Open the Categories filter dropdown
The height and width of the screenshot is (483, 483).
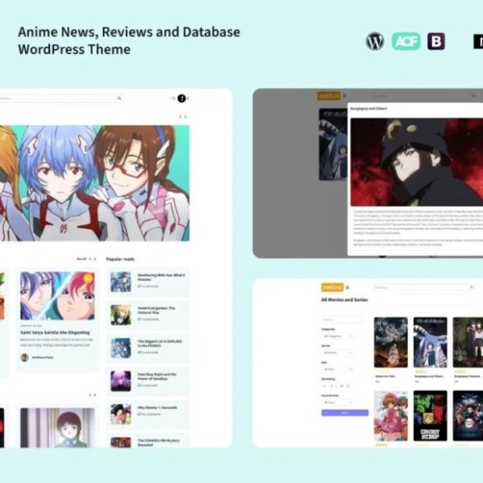pyautogui.click(x=336, y=336)
